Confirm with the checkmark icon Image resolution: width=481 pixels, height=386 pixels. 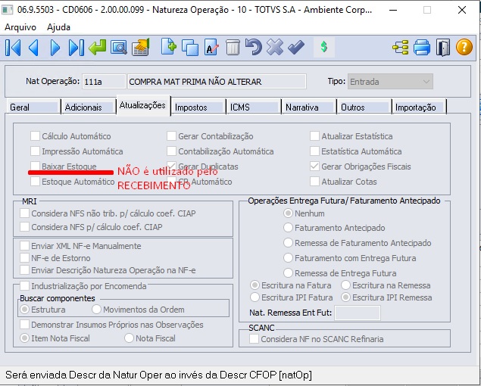click(x=296, y=47)
